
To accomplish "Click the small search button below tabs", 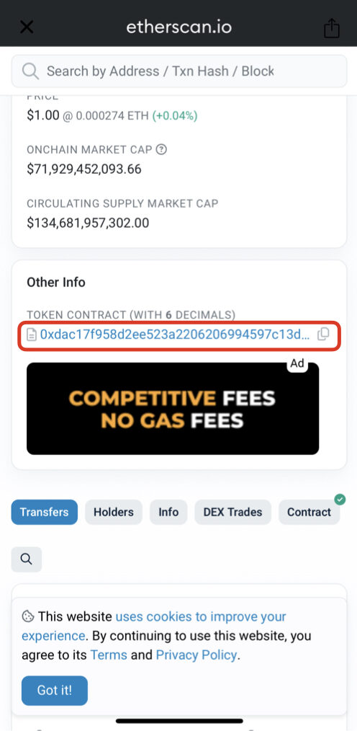I will 27,559.
